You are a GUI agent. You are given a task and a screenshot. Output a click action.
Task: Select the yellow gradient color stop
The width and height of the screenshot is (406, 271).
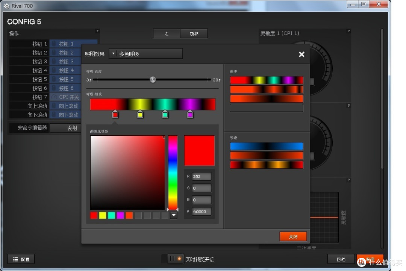point(140,114)
